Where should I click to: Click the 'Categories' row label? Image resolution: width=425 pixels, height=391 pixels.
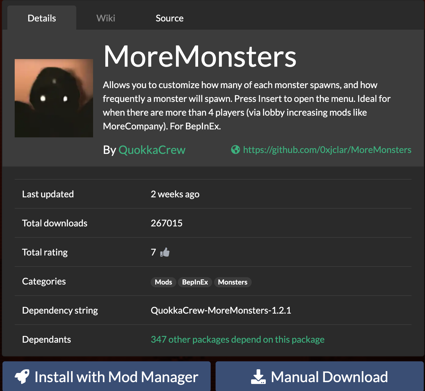(44, 281)
